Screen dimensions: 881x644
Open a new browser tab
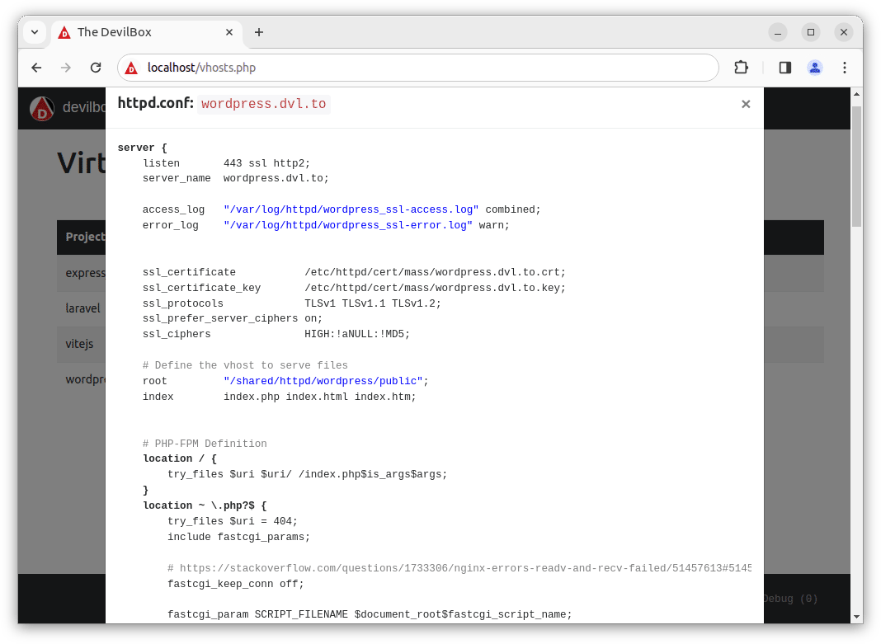259,32
